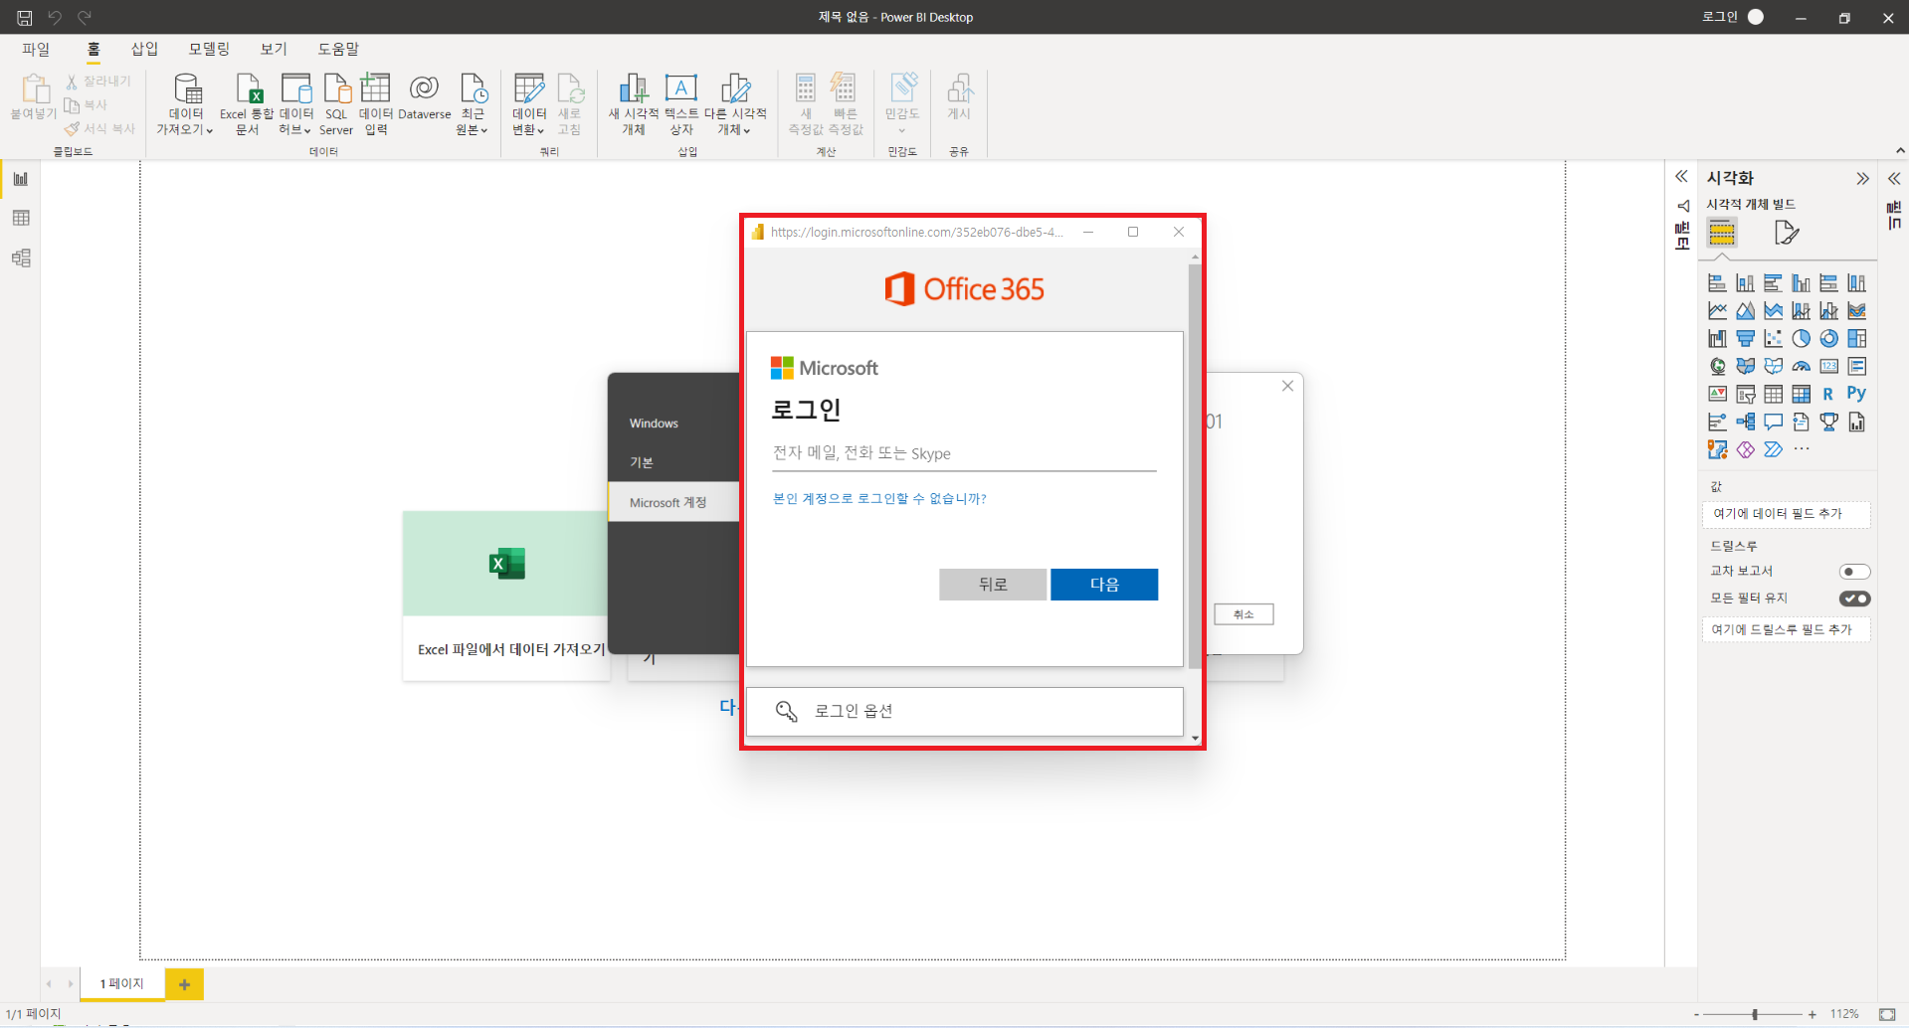Toggle the 모든 필터 유지 switch
This screenshot has width=1909, height=1028.
coord(1854,599)
